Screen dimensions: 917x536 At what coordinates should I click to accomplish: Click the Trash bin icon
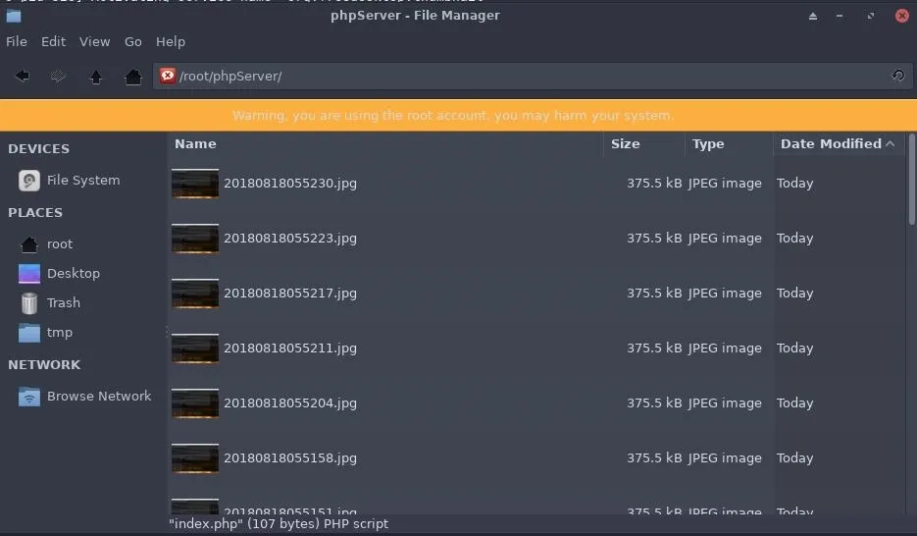[x=29, y=303]
